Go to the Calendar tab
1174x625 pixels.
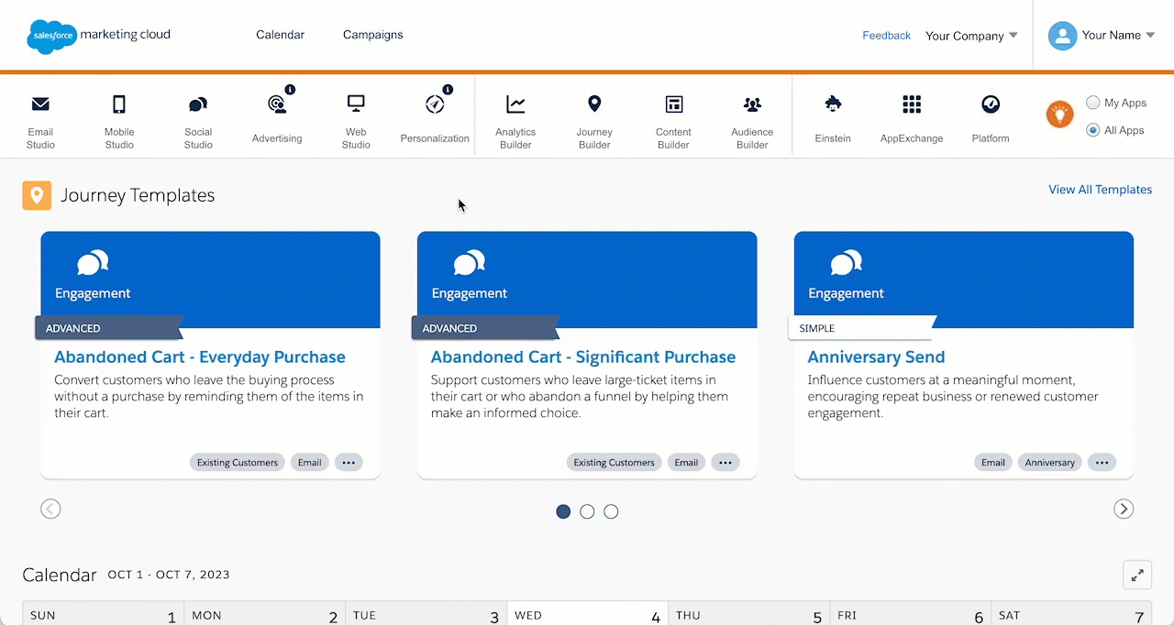[280, 34]
